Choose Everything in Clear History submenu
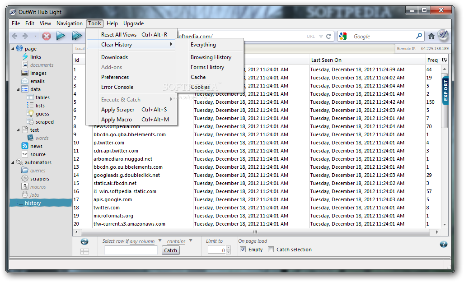 pos(209,45)
